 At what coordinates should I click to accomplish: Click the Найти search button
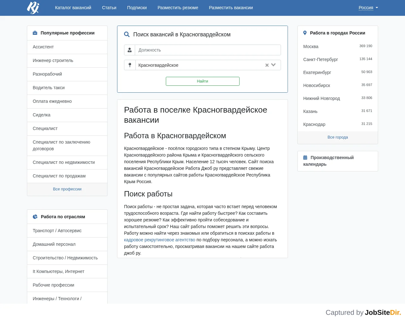202,81
